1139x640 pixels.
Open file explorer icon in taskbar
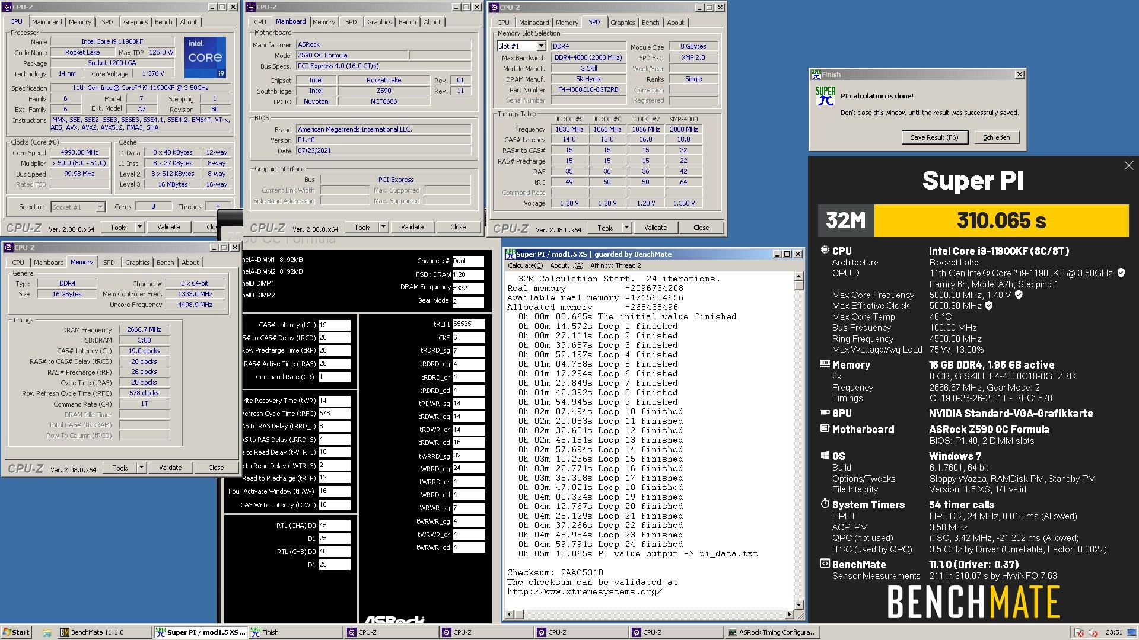click(46, 632)
